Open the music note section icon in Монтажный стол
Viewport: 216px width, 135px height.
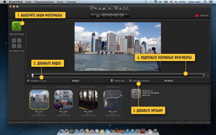click(x=19, y=40)
